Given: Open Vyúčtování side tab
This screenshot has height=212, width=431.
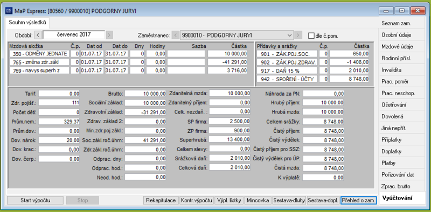Looking at the screenshot, I should 402,198.
